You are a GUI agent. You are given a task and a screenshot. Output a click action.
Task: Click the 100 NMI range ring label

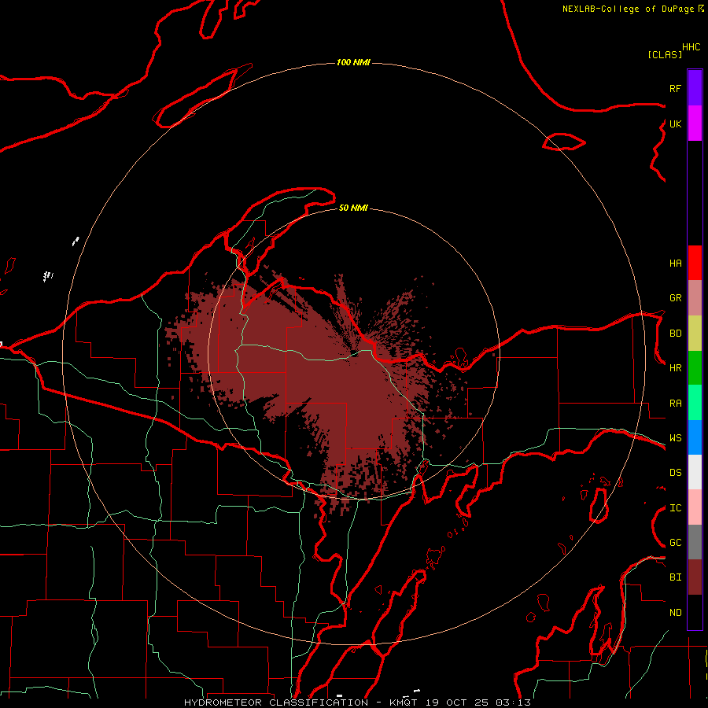click(353, 62)
